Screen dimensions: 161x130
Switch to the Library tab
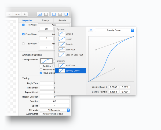(45, 20)
